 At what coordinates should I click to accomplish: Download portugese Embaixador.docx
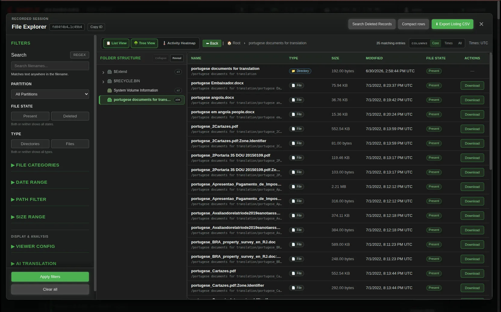tap(472, 86)
